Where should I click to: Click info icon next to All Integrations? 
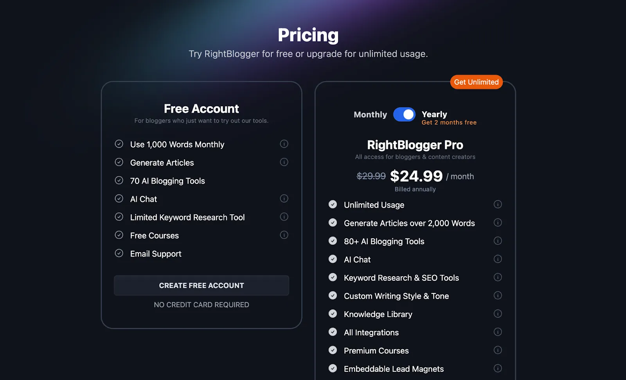coord(498,332)
